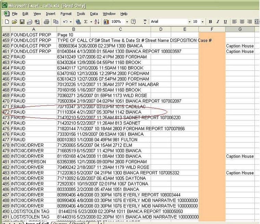Toggle italic formatting
Image resolution: width=260 pixels, height=224 pixels.
click(218, 22)
